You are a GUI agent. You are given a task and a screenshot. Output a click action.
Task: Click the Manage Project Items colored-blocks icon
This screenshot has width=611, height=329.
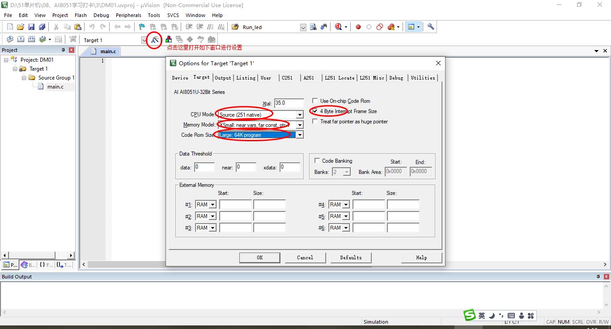click(x=169, y=40)
